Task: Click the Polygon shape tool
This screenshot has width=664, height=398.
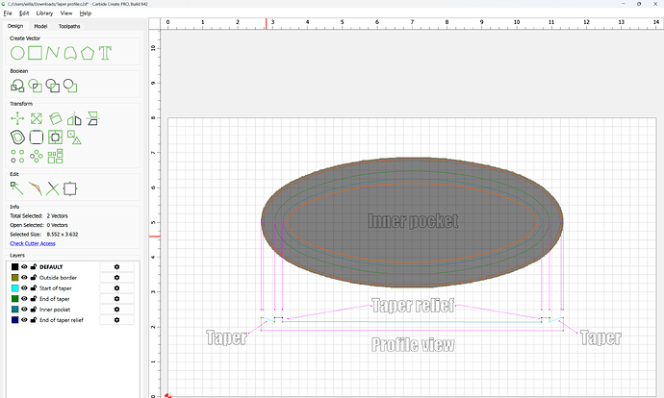Action: [x=89, y=52]
